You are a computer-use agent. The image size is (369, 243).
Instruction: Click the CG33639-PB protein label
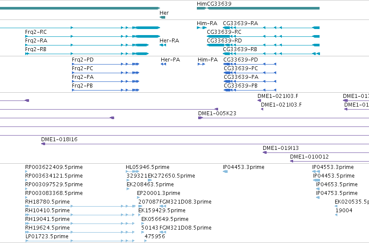tap(241, 86)
